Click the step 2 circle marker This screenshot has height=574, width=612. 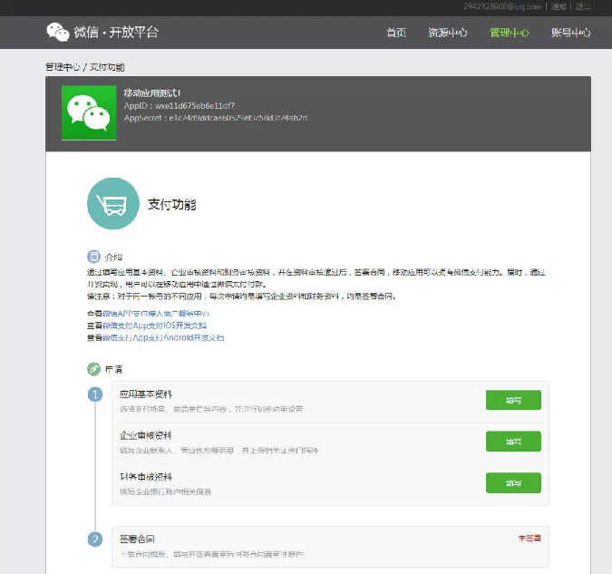pos(95,540)
